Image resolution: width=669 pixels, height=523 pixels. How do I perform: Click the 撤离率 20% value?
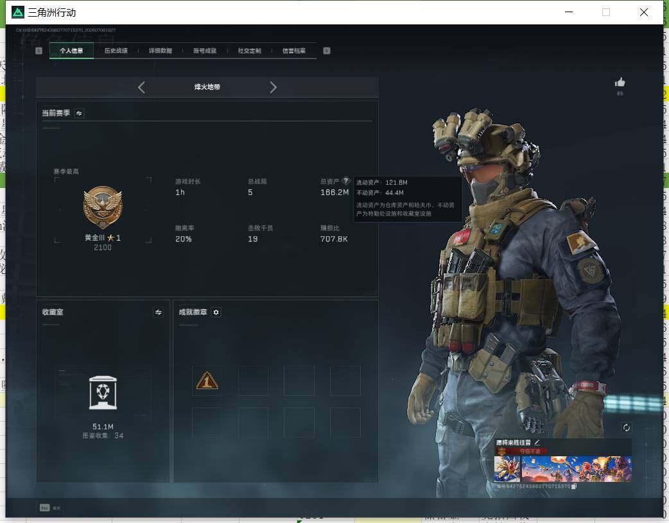point(184,239)
